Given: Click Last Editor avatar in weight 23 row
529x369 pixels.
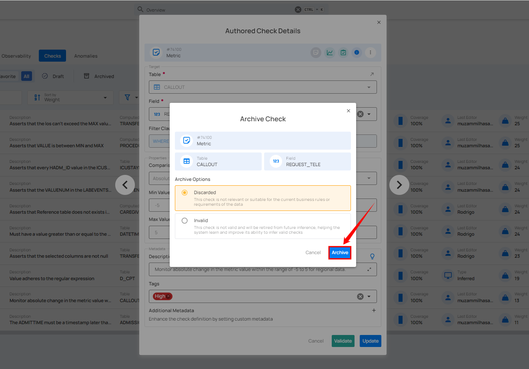Looking at the screenshot, I should [x=448, y=253].
